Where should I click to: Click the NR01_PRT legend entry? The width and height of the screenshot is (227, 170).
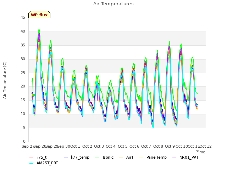186,157
